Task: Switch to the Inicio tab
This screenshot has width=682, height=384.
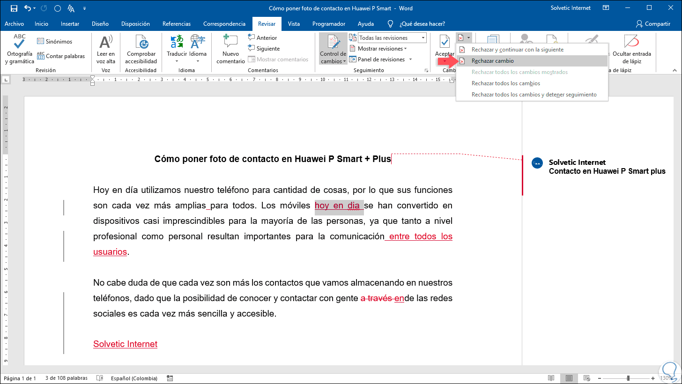Action: [41, 24]
